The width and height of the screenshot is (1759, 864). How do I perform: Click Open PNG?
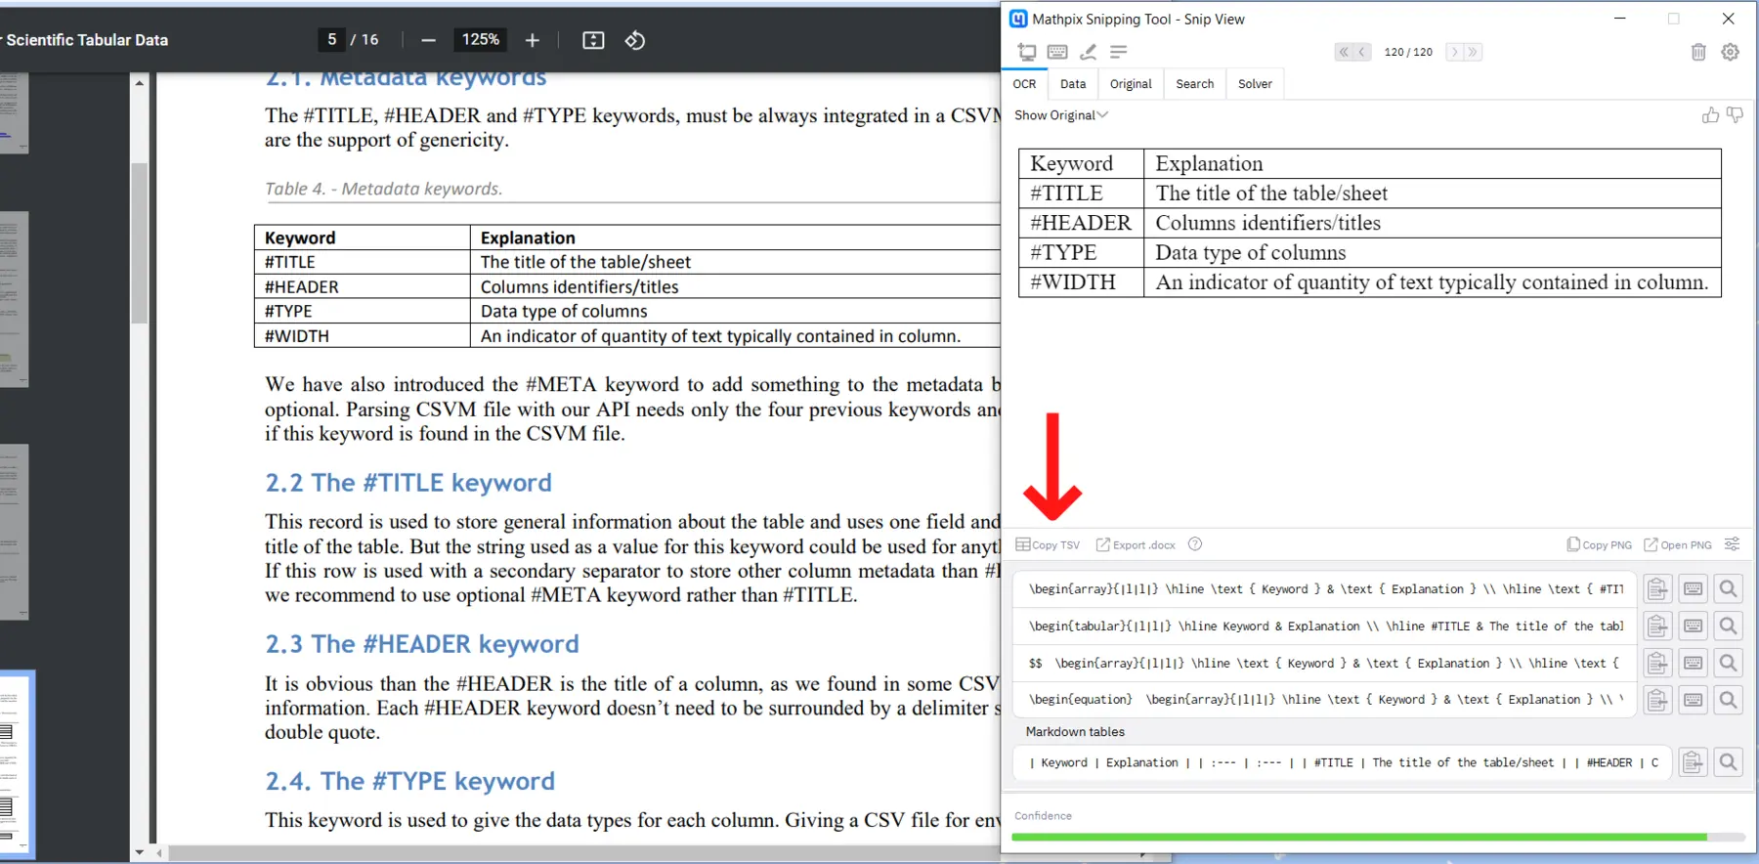click(1678, 544)
